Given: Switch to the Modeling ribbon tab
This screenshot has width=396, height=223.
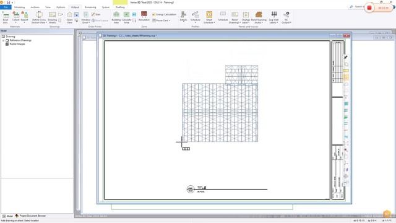Looking at the screenshot, I should [x=19, y=7].
